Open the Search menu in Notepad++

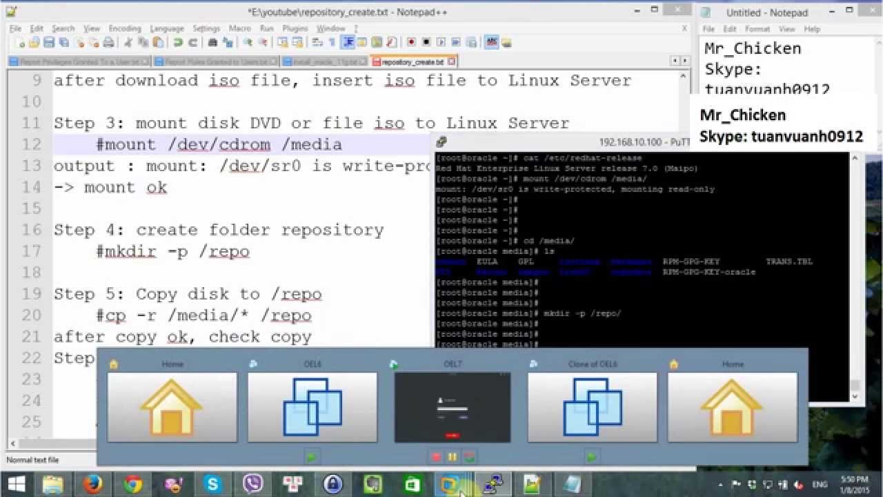63,28
